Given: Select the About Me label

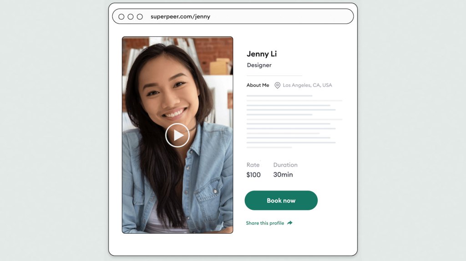Looking at the screenshot, I should (x=258, y=85).
